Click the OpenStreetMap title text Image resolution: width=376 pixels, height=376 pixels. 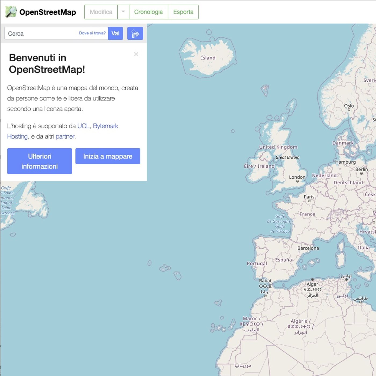click(x=48, y=12)
